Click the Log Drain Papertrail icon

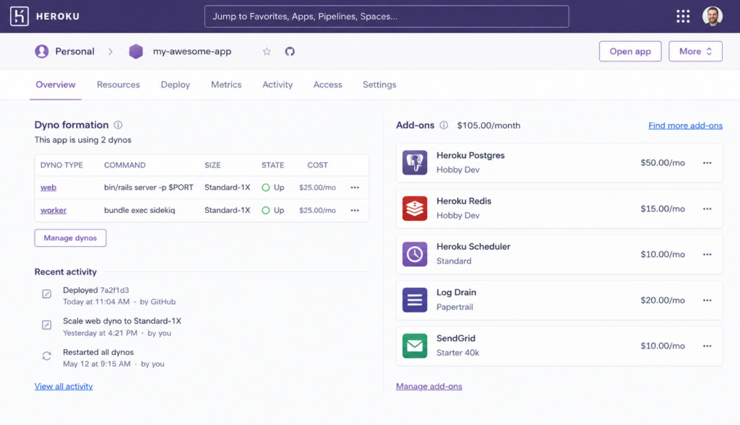click(x=415, y=299)
